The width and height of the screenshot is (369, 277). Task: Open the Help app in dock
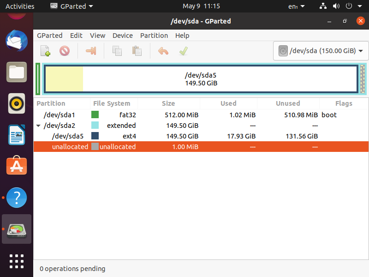[17, 198]
